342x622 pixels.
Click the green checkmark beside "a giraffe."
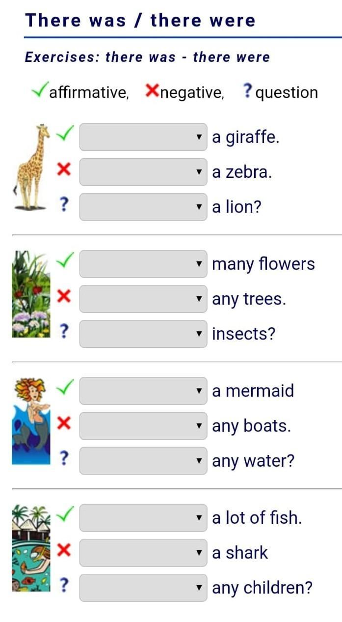pos(65,133)
